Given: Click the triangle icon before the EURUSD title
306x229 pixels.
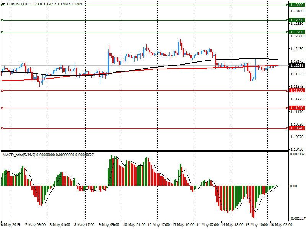Looking at the screenshot, I should (3, 4).
